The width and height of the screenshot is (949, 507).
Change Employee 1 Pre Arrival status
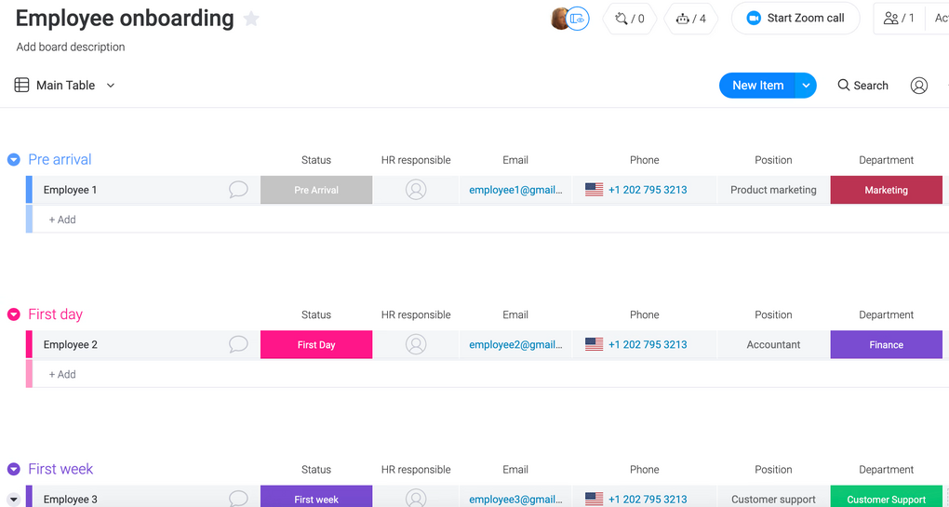click(316, 190)
